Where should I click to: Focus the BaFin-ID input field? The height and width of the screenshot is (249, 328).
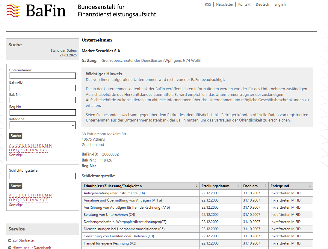[x=43, y=88]
